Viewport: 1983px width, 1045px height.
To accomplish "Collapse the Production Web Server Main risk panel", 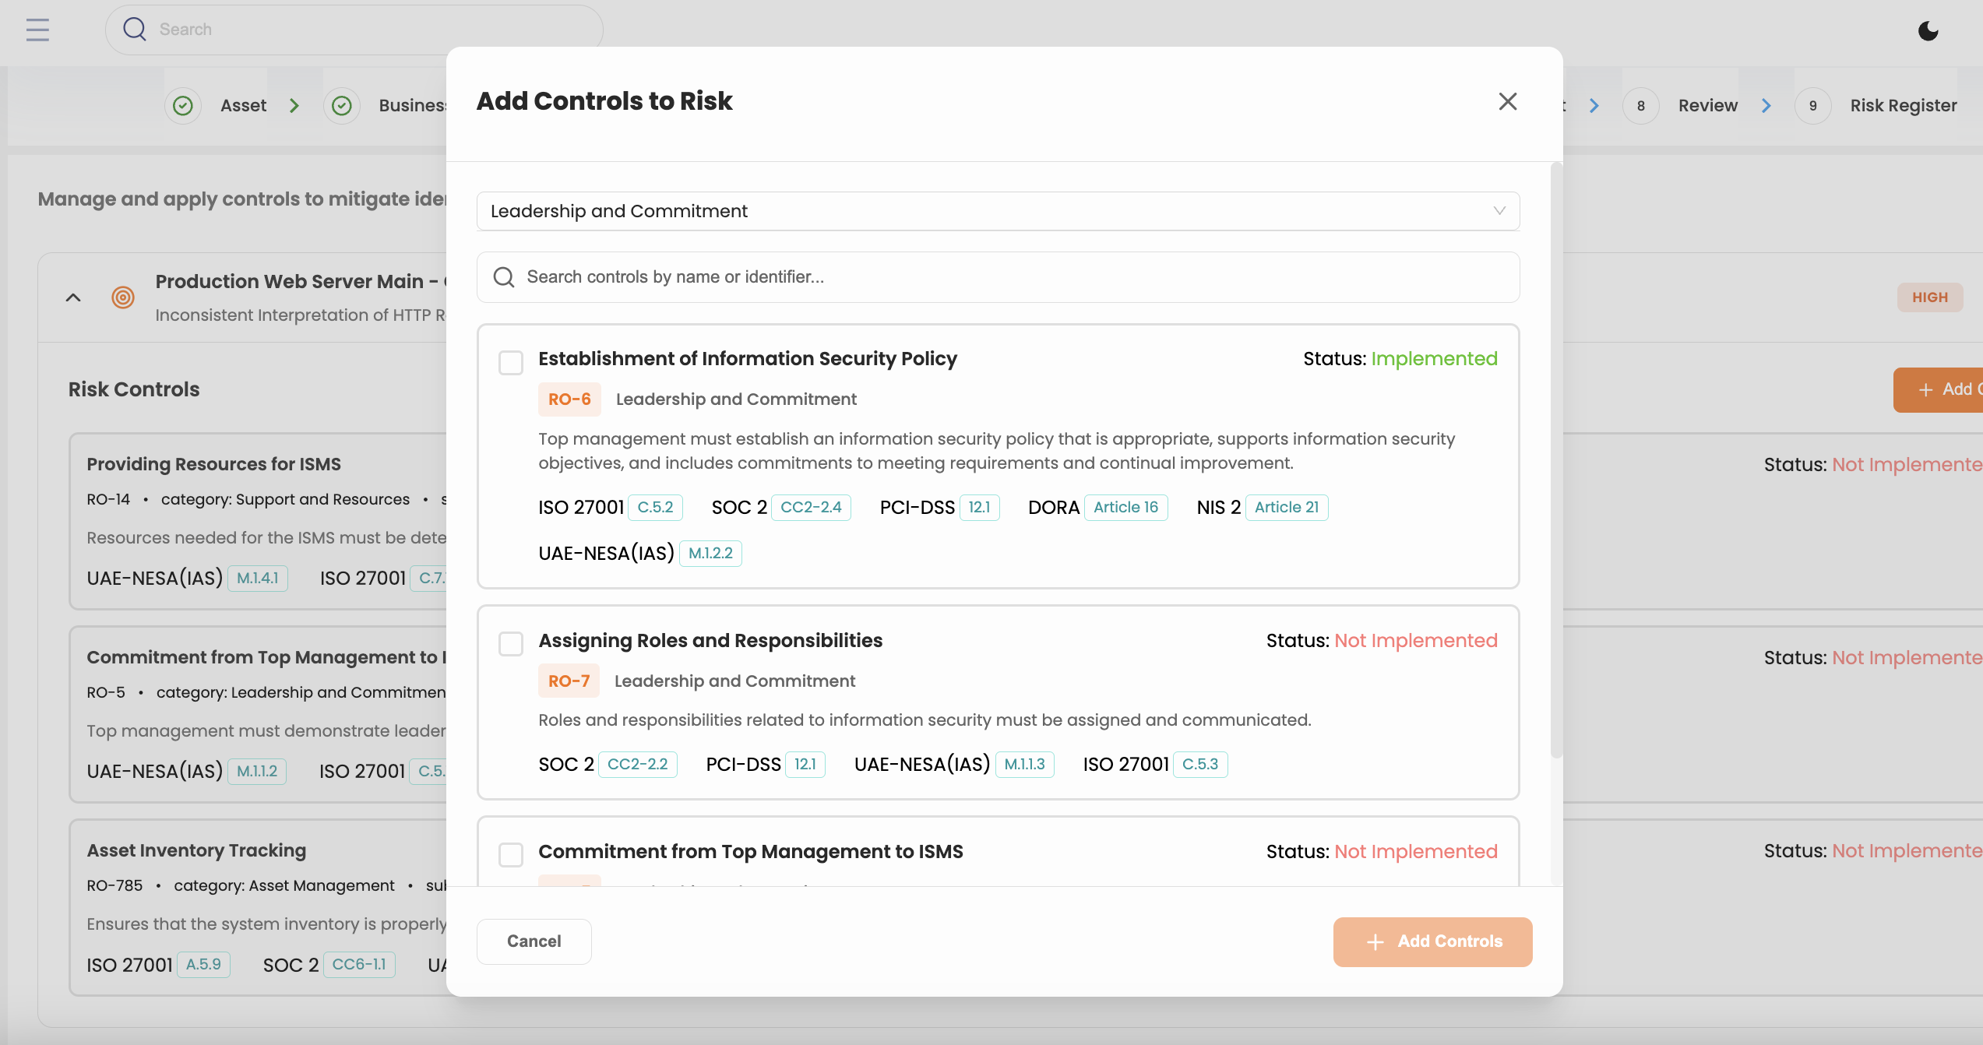I will coord(74,297).
